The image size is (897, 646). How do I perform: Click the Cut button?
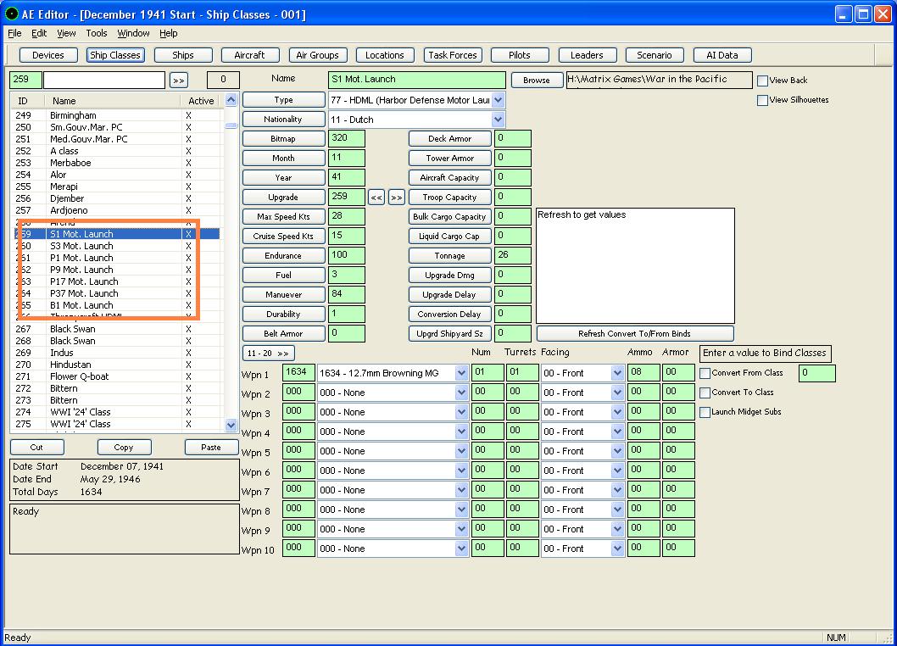(x=36, y=447)
